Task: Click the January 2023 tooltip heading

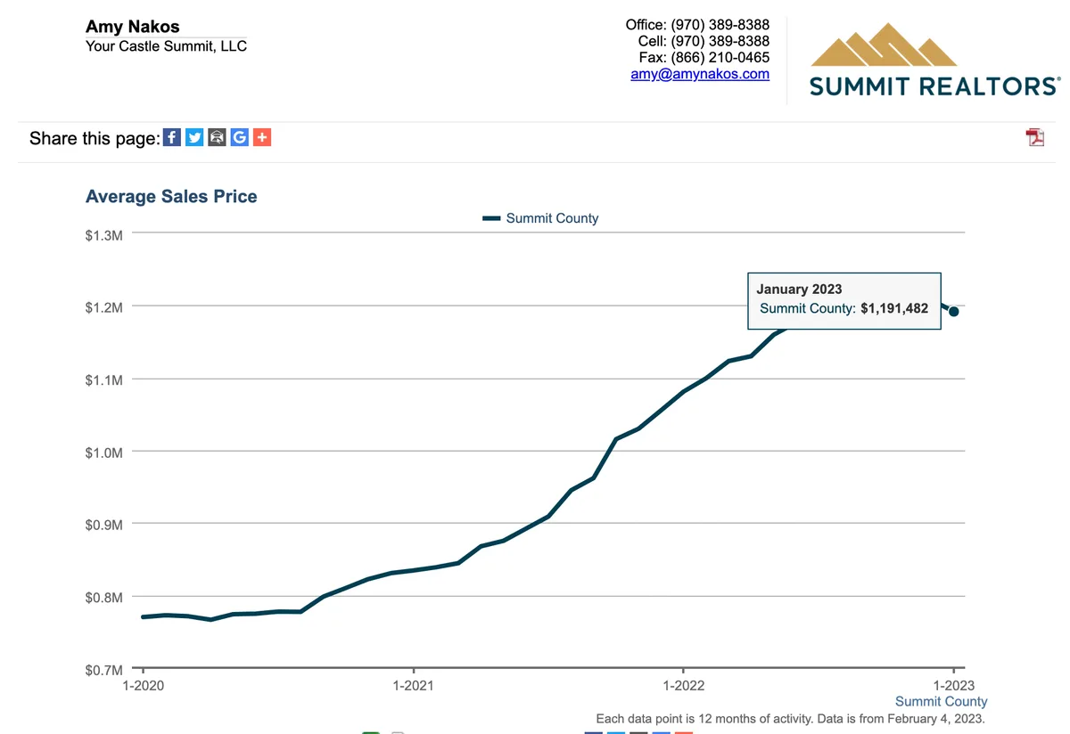Action: 799,289
